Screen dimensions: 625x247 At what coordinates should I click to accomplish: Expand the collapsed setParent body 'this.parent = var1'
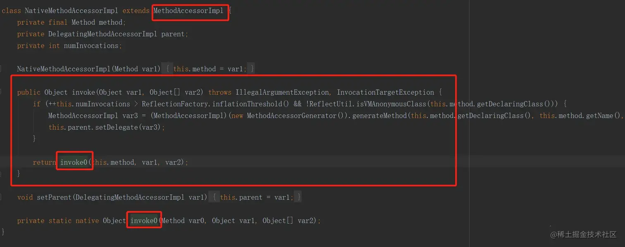pyautogui.click(x=256, y=198)
